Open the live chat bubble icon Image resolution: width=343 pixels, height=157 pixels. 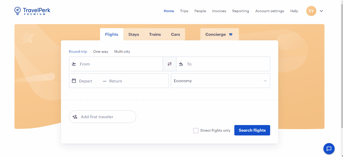pos(329,149)
